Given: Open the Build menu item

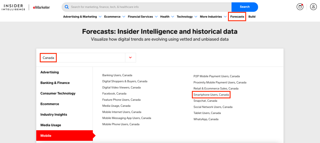Looking at the screenshot, I should (252, 17).
